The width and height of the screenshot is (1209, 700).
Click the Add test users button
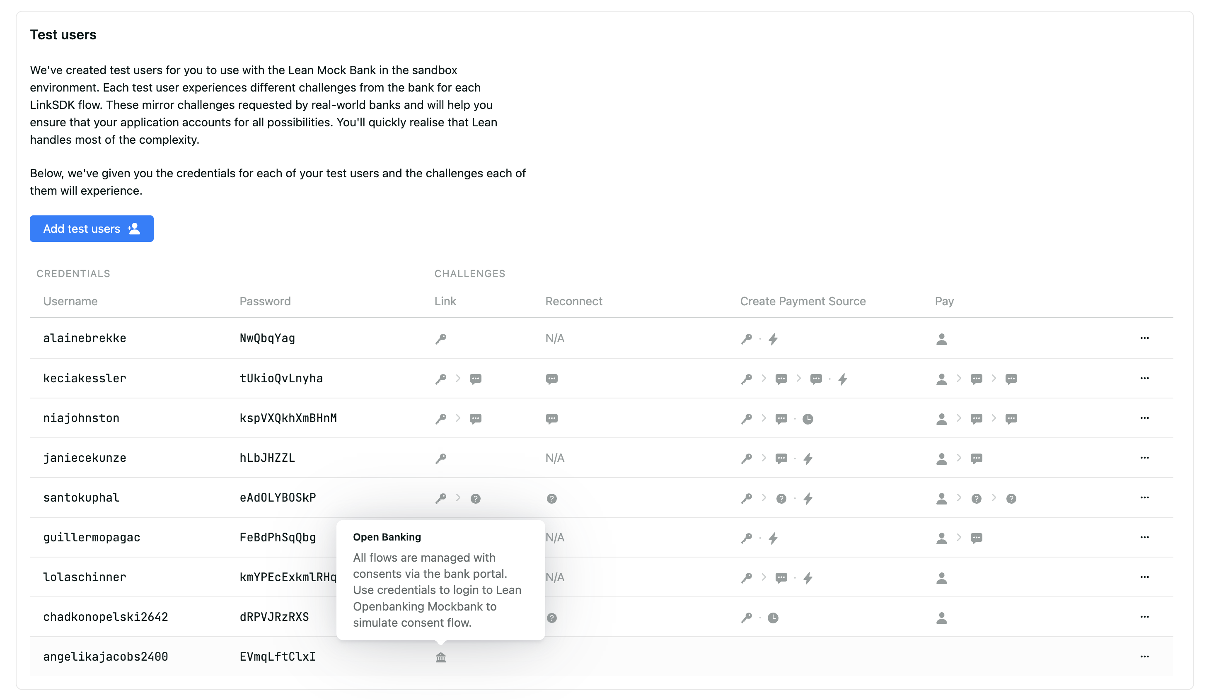coord(91,228)
